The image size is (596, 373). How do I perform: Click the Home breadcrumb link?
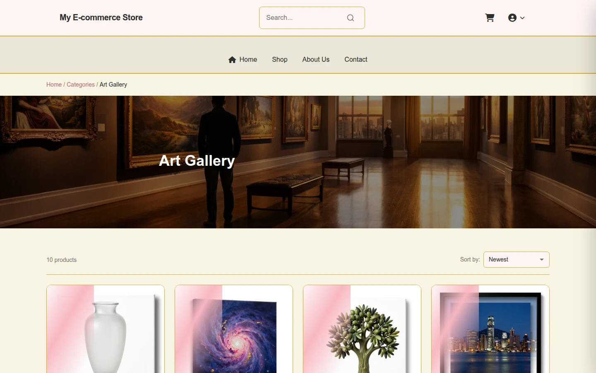[x=54, y=85]
